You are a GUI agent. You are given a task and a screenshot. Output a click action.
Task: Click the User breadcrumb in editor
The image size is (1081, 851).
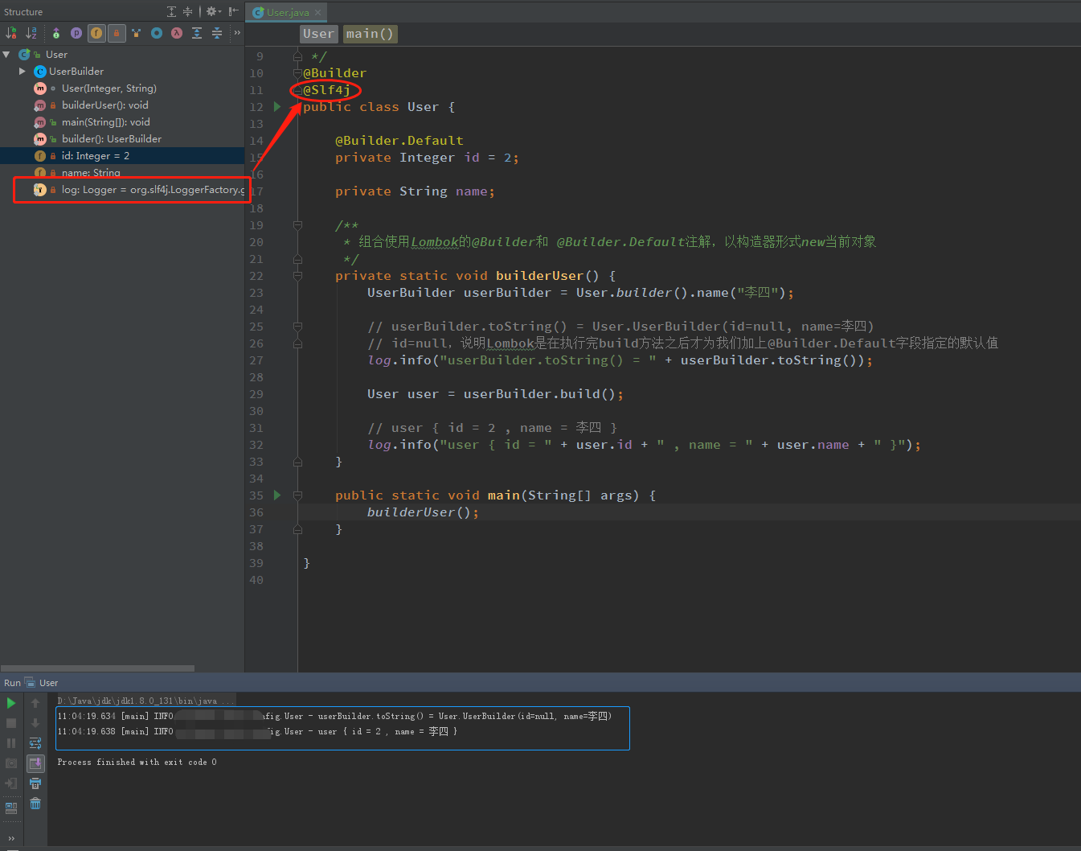click(x=318, y=34)
